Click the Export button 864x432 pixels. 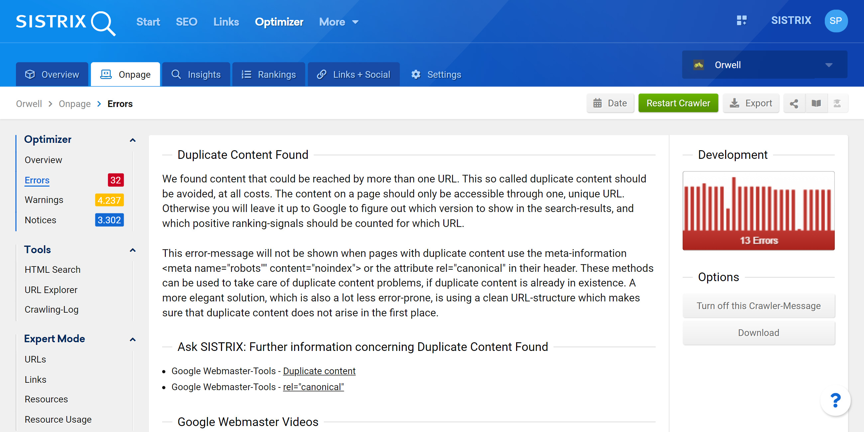(751, 103)
